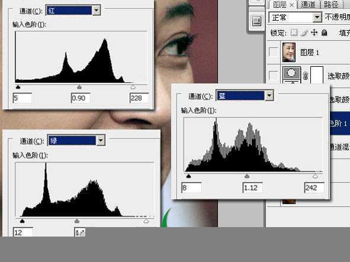Open the blend mode dropdown showing 正常

click(x=317, y=17)
